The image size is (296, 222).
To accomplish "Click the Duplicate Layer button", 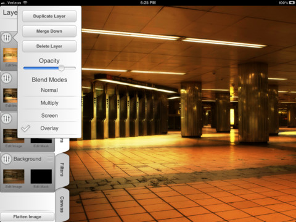I will point(49,16).
